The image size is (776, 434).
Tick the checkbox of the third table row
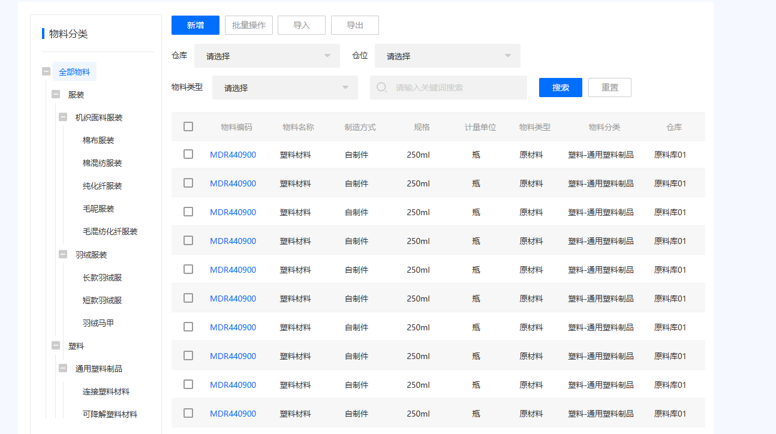(x=188, y=212)
